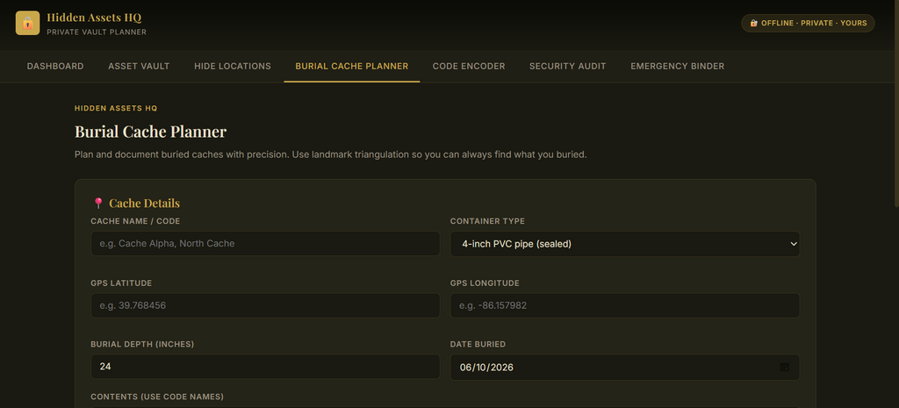Open the Code Encoder tab
The width and height of the screenshot is (899, 408).
tap(469, 67)
